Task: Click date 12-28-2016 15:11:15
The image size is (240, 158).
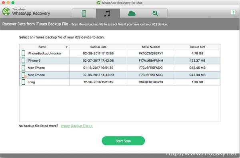Action: [98, 82]
